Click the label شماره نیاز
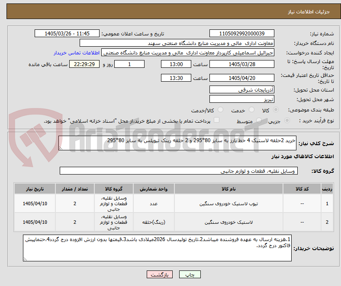The image size is (341, 286). pos(322,34)
